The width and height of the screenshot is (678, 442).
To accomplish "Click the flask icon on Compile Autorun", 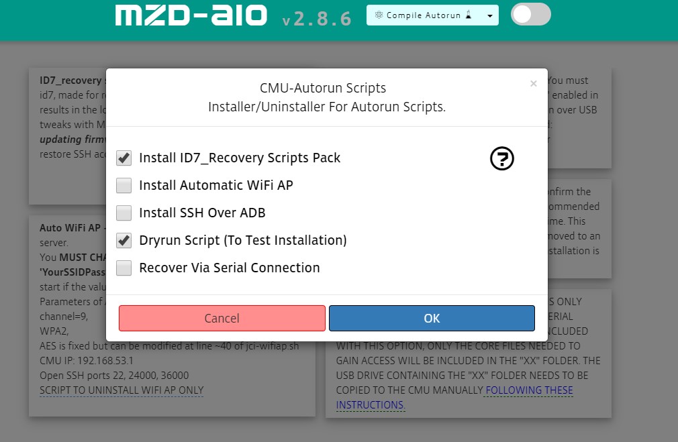I will pos(468,15).
